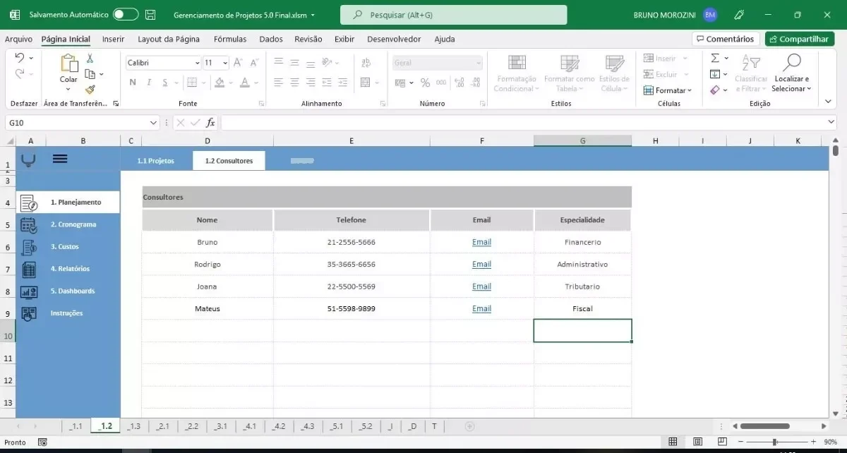
Task: Click the fill color bucket
Action: point(220,83)
